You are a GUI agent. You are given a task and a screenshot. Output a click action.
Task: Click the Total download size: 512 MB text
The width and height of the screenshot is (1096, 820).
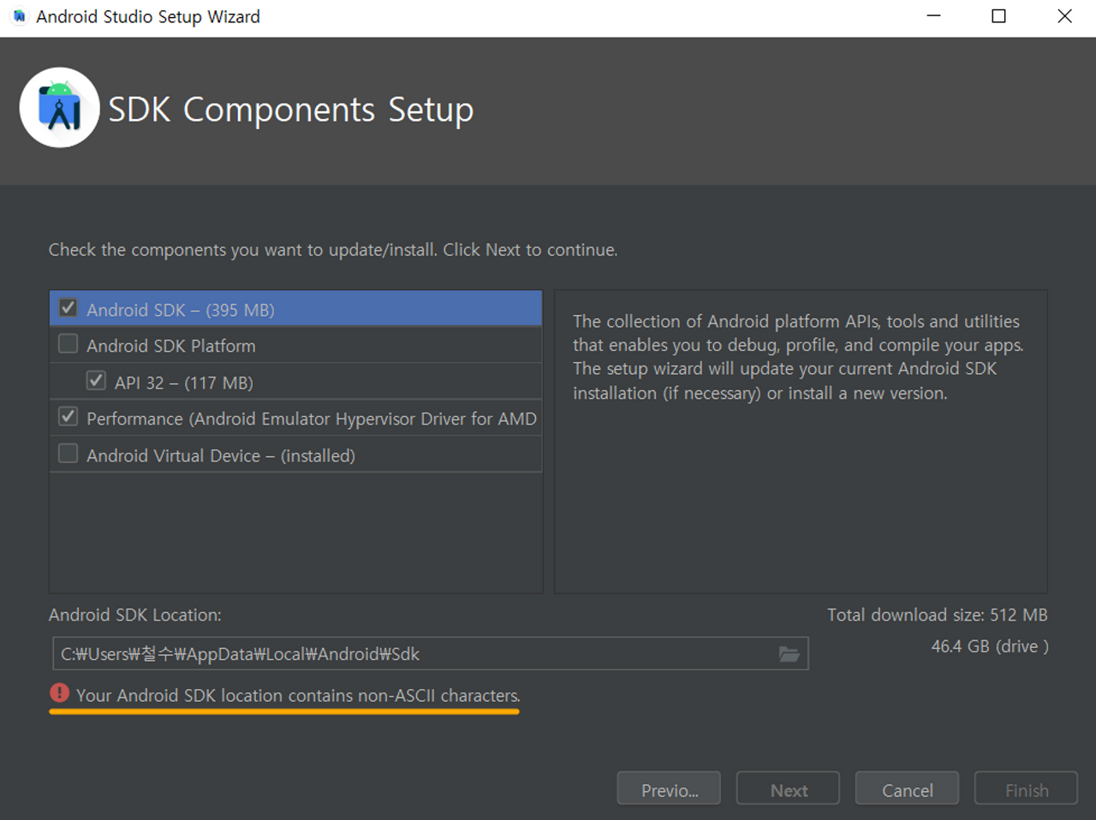click(938, 615)
